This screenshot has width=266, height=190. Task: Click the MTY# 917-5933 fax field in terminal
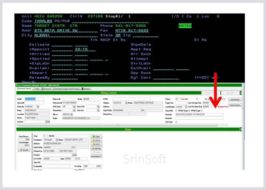coord(132,30)
